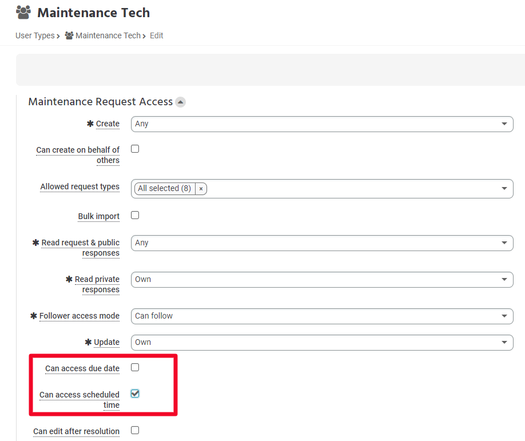Open the Follower access mode dropdown
This screenshot has width=525, height=441.
tap(322, 316)
